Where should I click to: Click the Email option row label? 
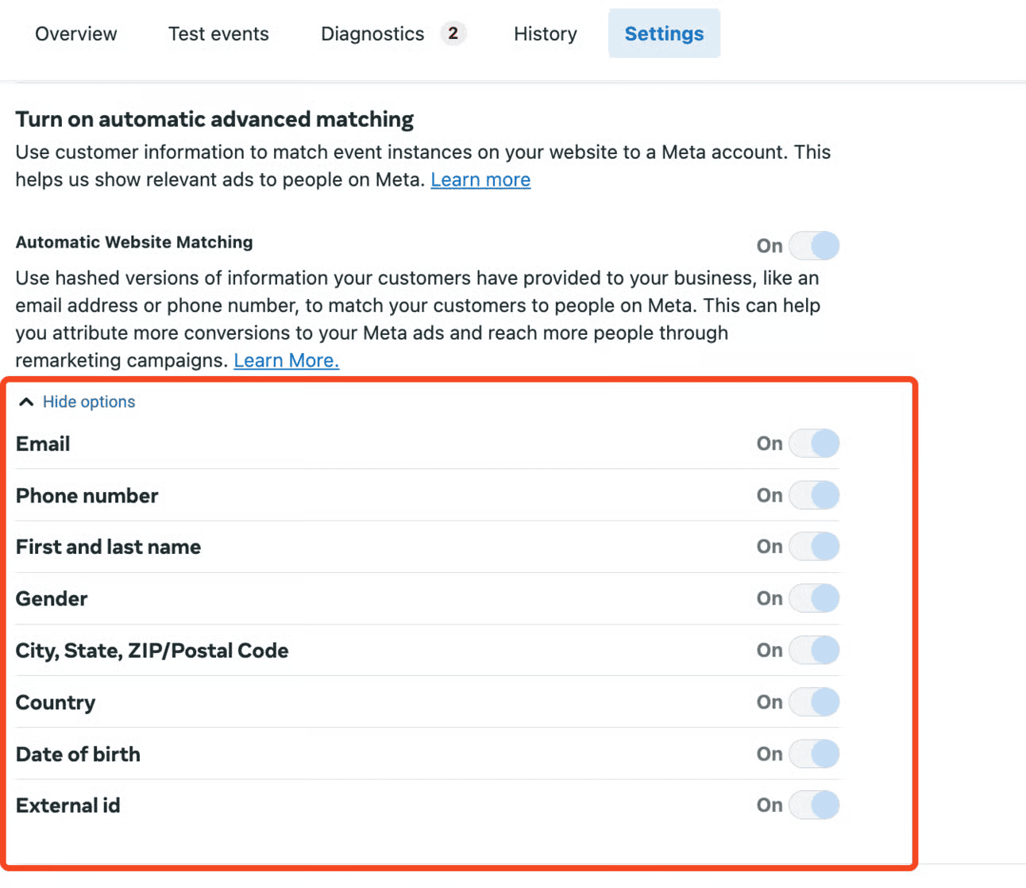[x=43, y=444]
